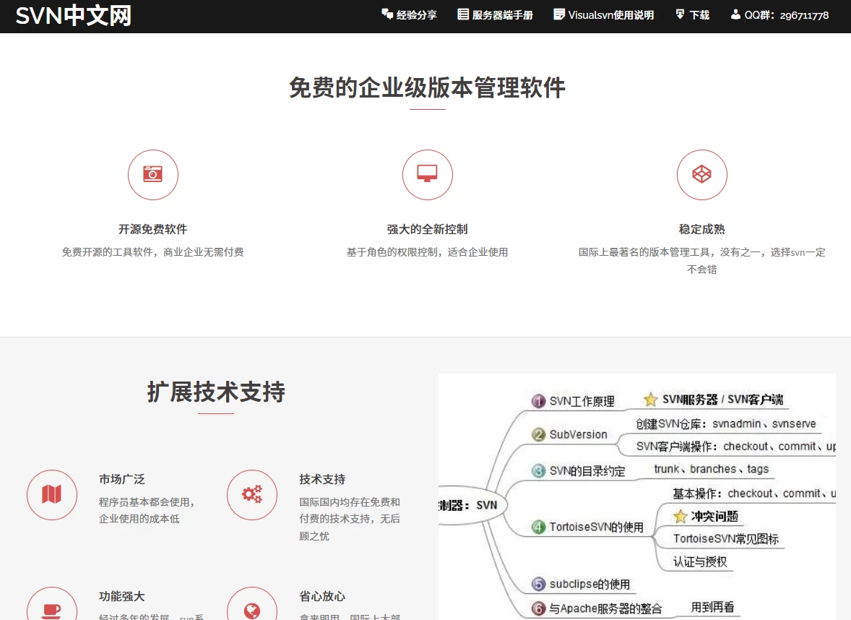Click the heading 扩展技术支持
The image size is (851, 620).
(x=215, y=392)
